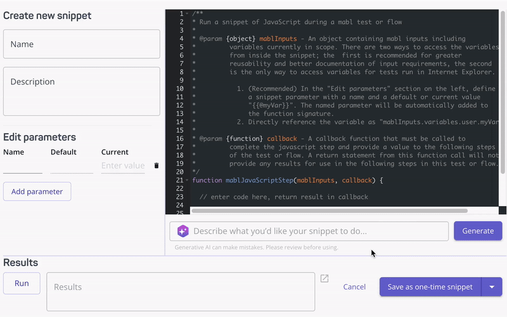Image resolution: width=507 pixels, height=317 pixels.
Task: Click the function mablJavaScriptStep code line
Action: pyautogui.click(x=288, y=180)
